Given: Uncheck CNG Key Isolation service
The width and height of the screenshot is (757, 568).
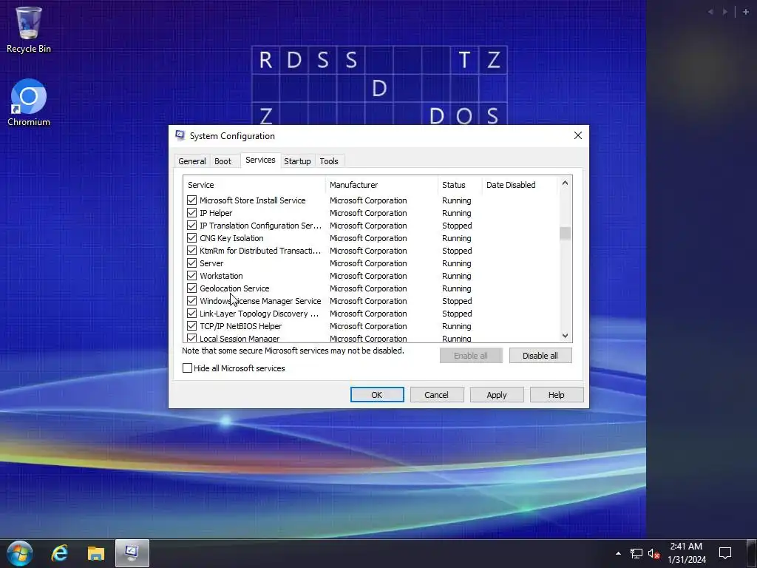Looking at the screenshot, I should [191, 237].
